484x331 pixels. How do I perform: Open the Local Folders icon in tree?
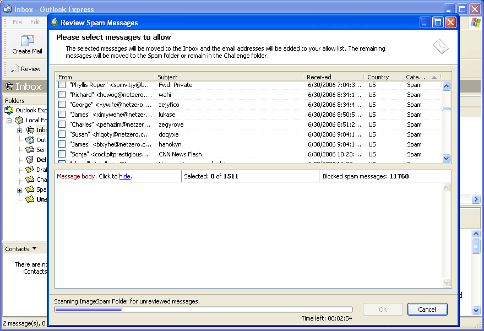point(19,120)
